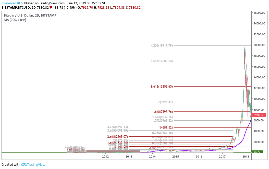Click the 2014 year label on time axis

[152, 157]
